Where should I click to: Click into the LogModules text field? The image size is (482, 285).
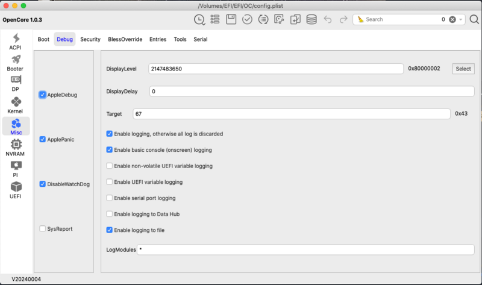pyautogui.click(x=305, y=249)
